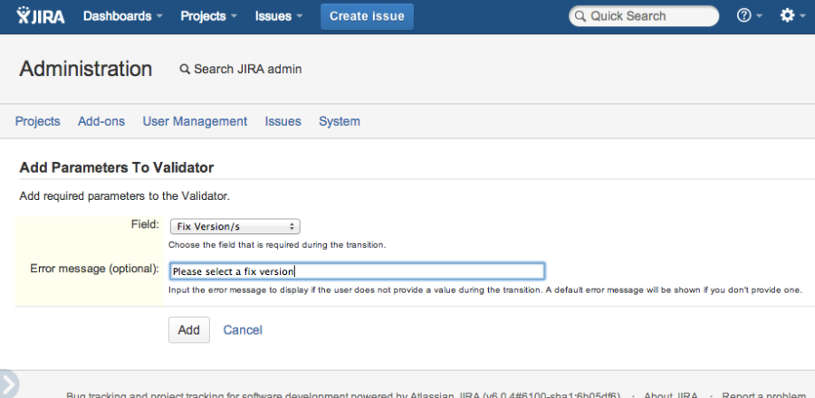The width and height of the screenshot is (815, 398).
Task: Click the Cancel link
Action: tap(243, 330)
